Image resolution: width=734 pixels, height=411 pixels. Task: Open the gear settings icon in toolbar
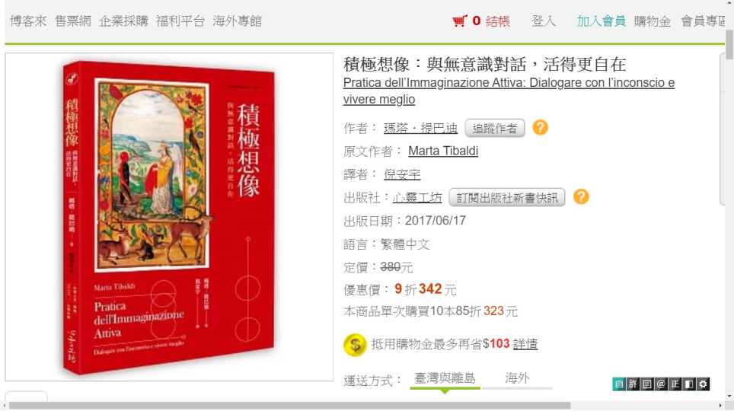[x=703, y=384]
